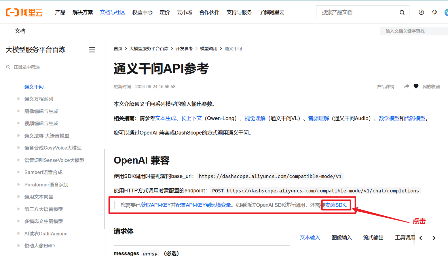Click the headset support icon in top bar

pyautogui.click(x=434, y=12)
